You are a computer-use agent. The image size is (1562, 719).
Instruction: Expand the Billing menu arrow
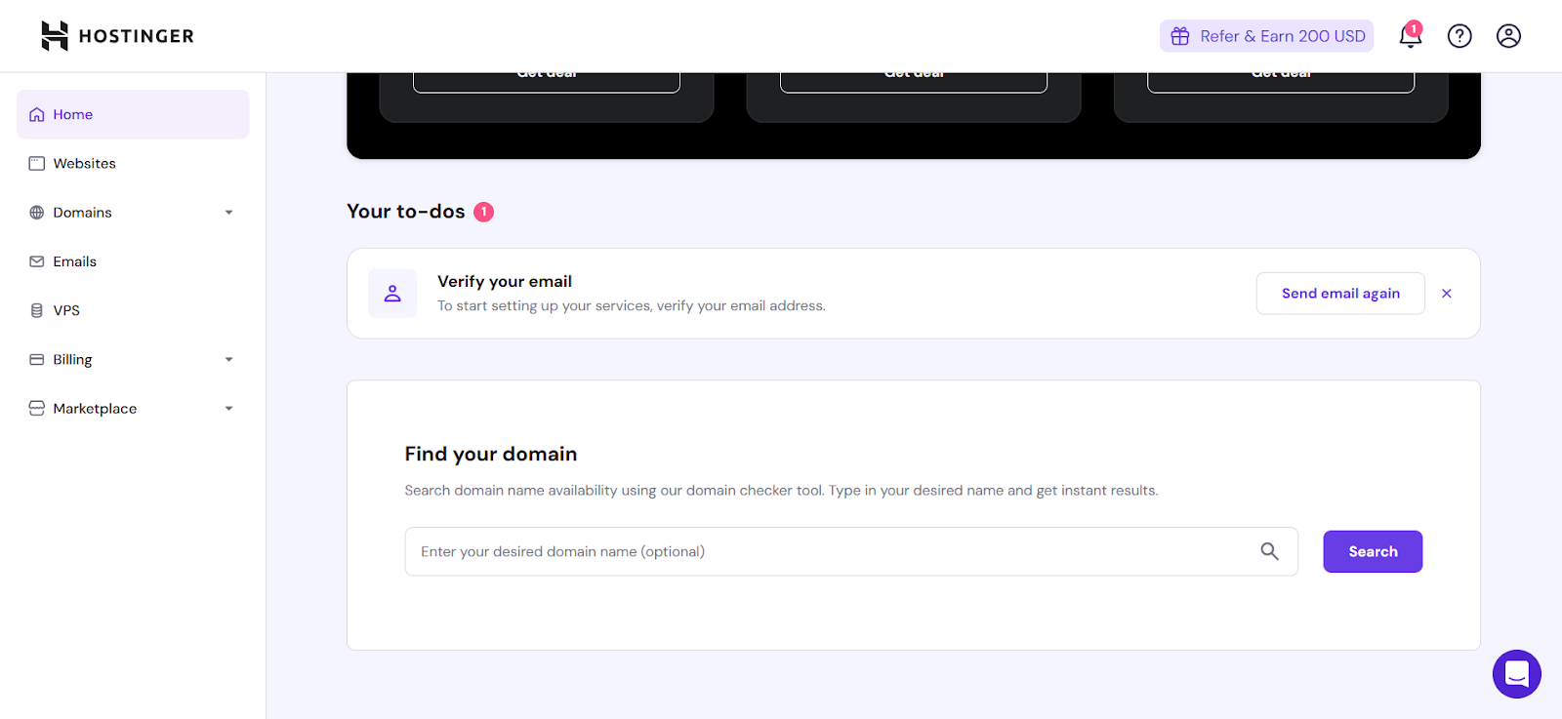coord(229,359)
